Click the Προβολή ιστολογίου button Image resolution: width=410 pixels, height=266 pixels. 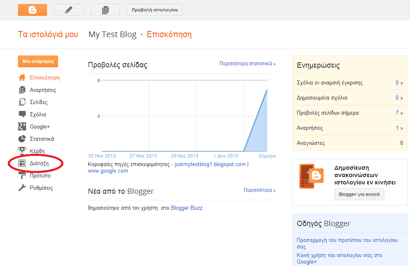(x=155, y=10)
